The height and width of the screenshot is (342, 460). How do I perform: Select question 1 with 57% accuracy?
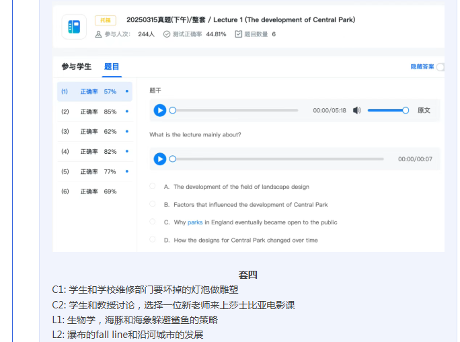[94, 91]
